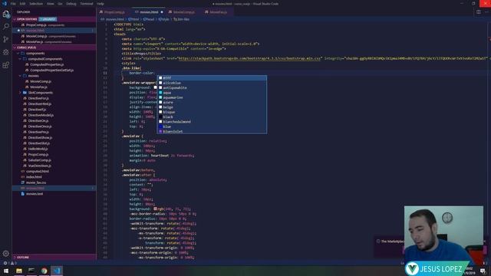Image resolution: width=491 pixels, height=276 pixels.
Task: Select aliceblue suggestion
Action: click(212, 83)
